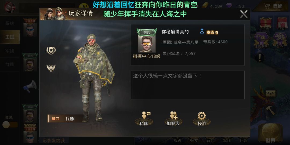
Task: Click the 记录发给我 button
Action: (x=54, y=140)
